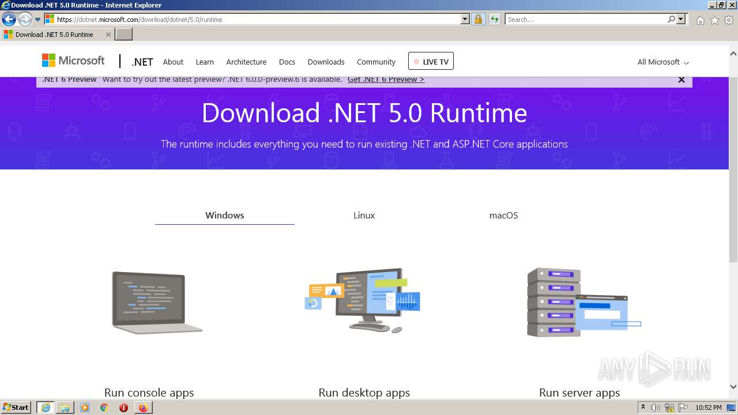Open Windows Explorer folder taskbar icon
The image size is (738, 415).
point(65,408)
